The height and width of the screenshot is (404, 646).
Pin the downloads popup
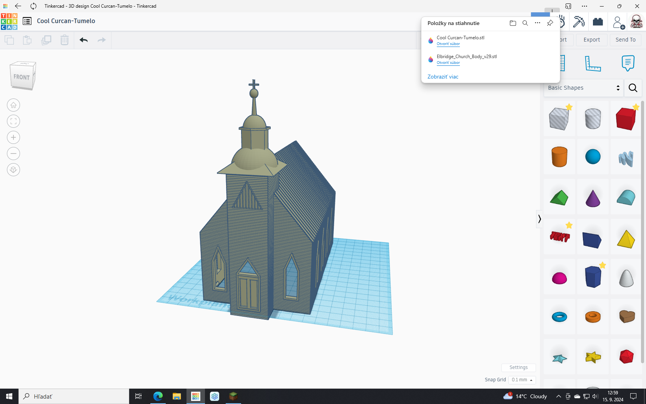point(550,23)
